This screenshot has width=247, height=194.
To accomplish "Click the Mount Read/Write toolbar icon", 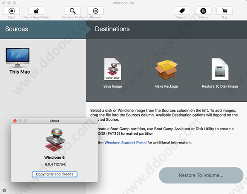I will pyautogui.click(x=36, y=11).
